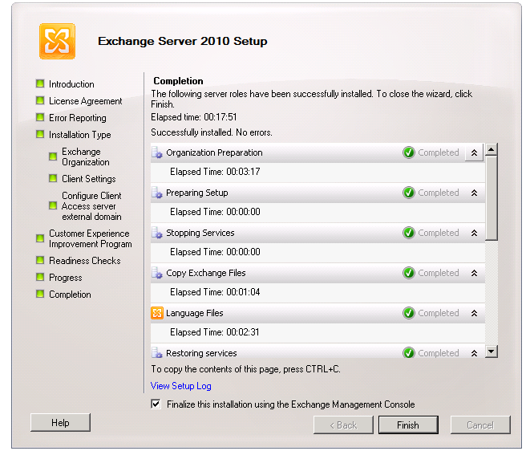Viewport: 530px width, 451px height.
Task: Click the Help button
Action: [x=60, y=423]
